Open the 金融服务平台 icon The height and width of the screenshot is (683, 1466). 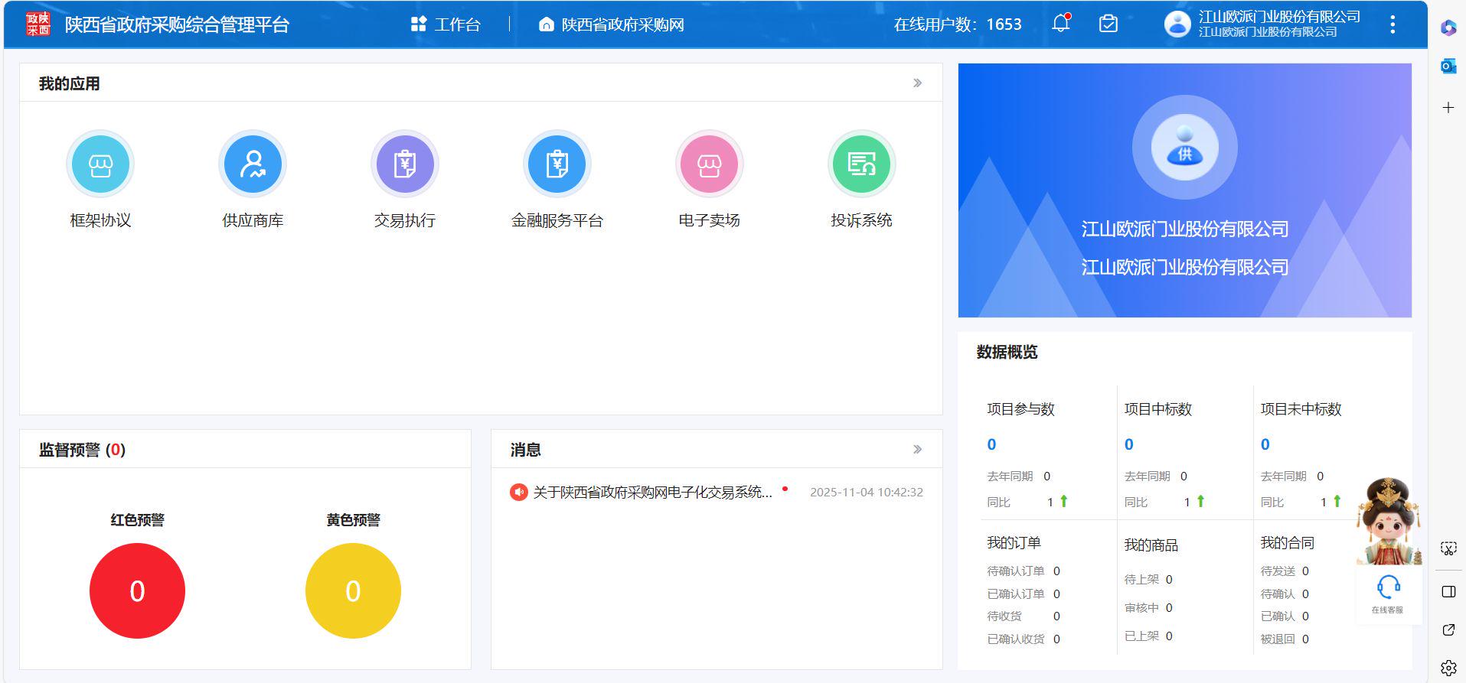pos(557,164)
